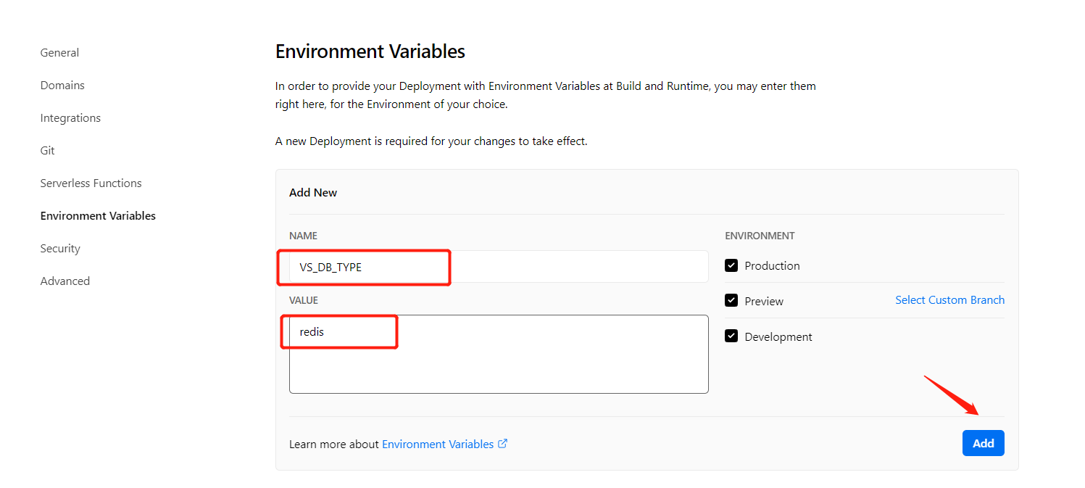Screen dimensions: 1085x488
Task: Click into the VALUE textarea containing redis
Action: [x=499, y=354]
